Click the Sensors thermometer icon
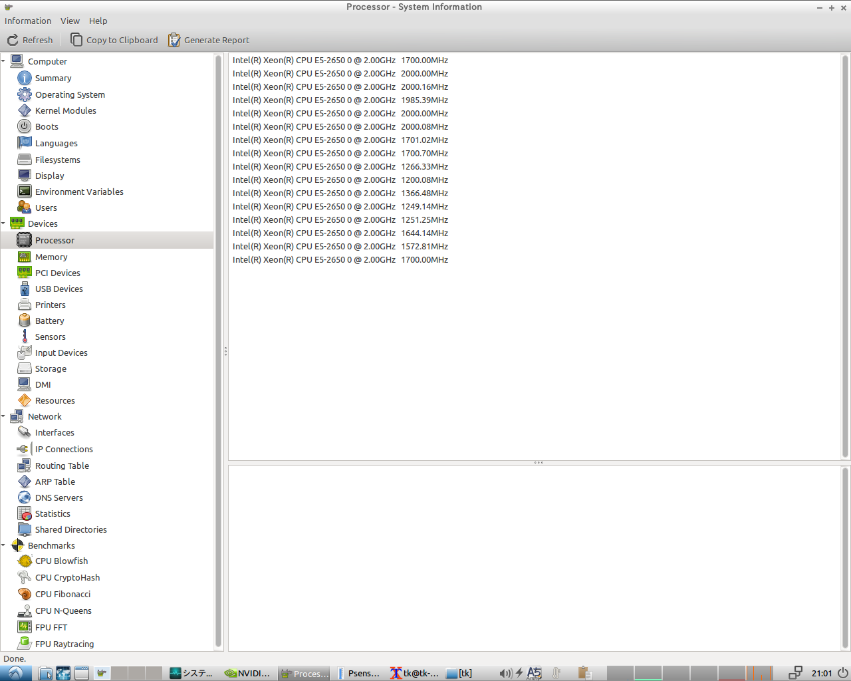The image size is (851, 681). (x=25, y=337)
